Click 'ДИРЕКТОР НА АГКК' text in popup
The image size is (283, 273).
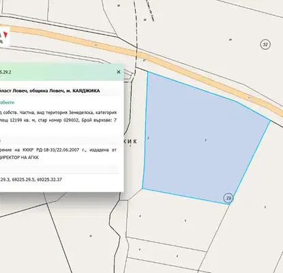pyautogui.click(x=19, y=158)
